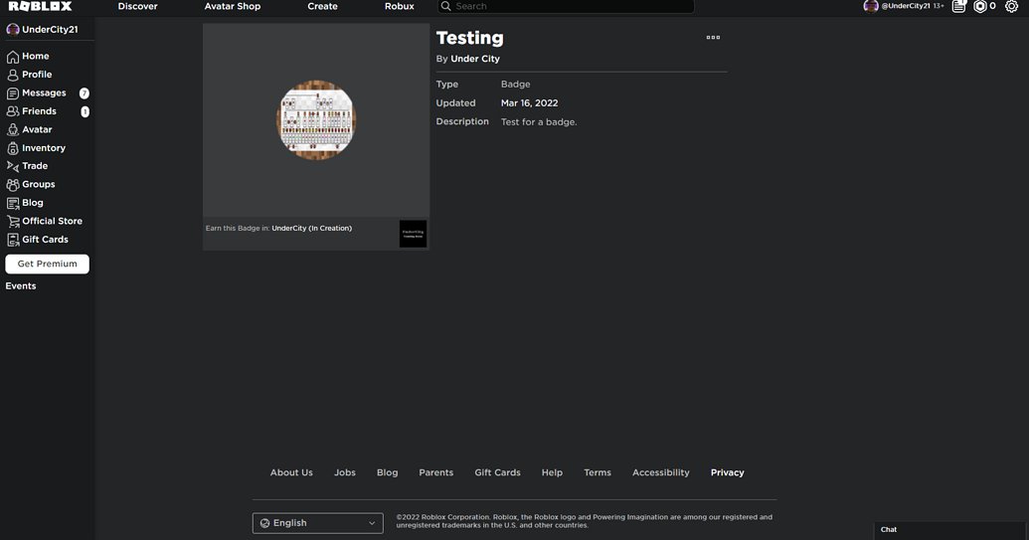Open the three-dot options menu for badge

pyautogui.click(x=713, y=38)
